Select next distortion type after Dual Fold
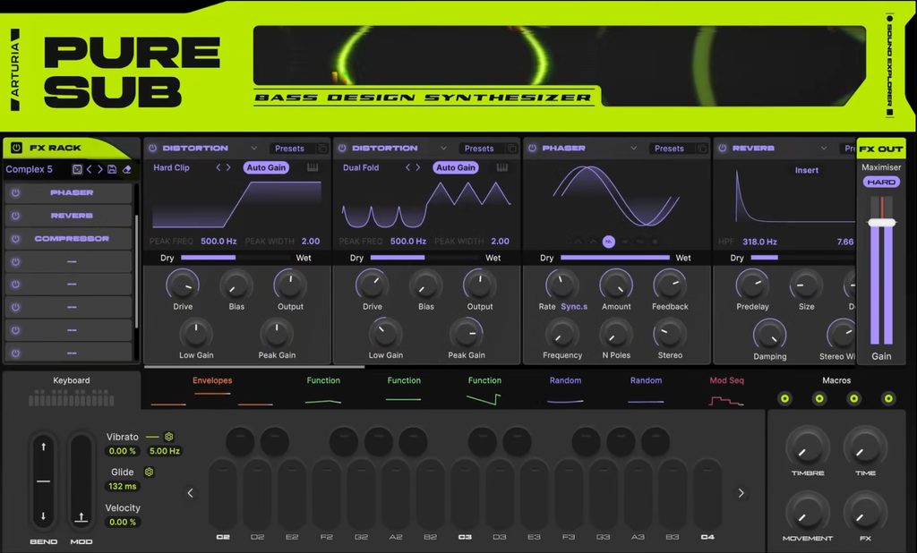Image resolution: width=917 pixels, height=553 pixels. [418, 167]
